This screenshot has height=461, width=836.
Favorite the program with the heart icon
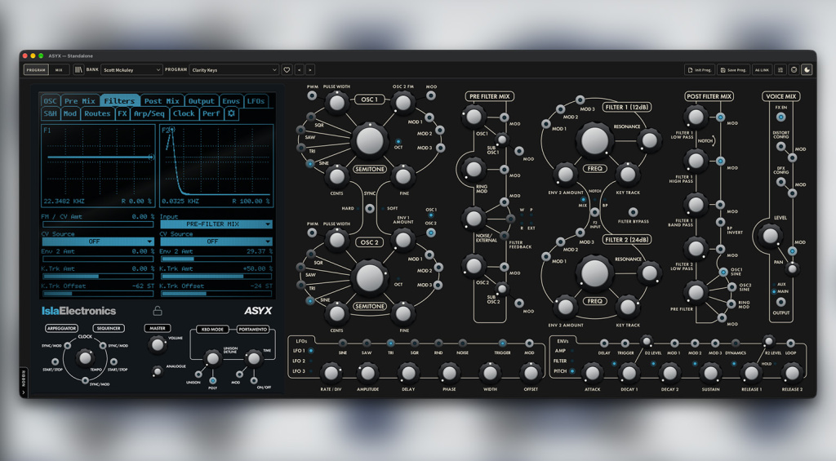tap(287, 70)
